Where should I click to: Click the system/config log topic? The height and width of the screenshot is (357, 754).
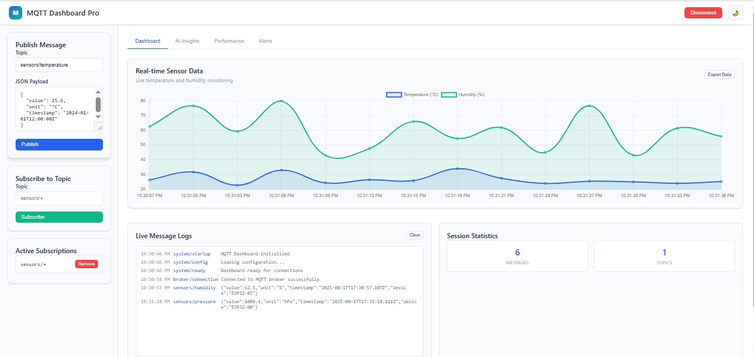click(190, 262)
